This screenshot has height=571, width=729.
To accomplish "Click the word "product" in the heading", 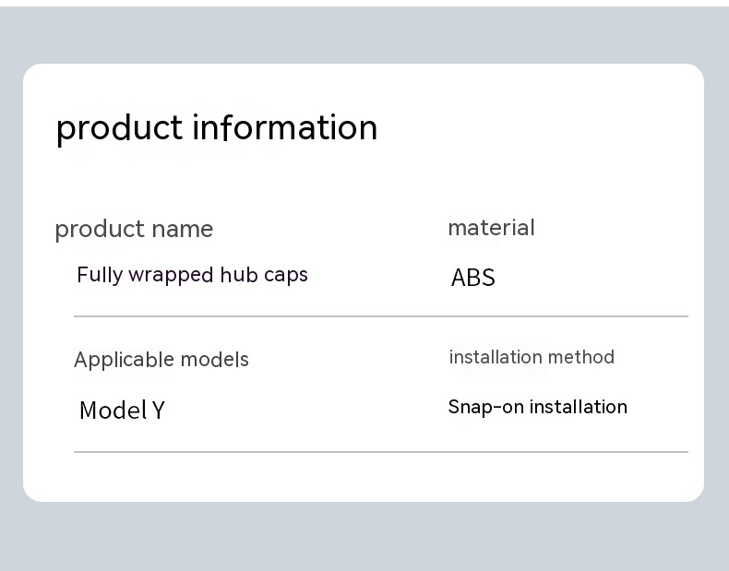I will (x=120, y=128).
